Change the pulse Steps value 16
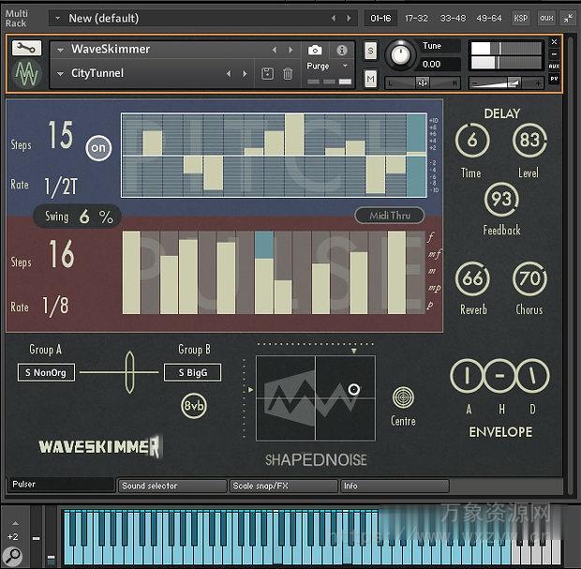This screenshot has width=581, height=569. tap(62, 253)
